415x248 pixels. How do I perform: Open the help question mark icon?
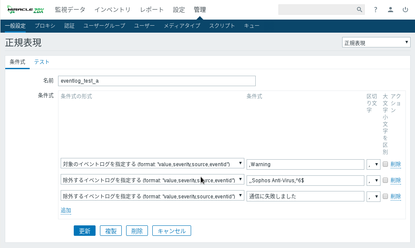(375, 10)
